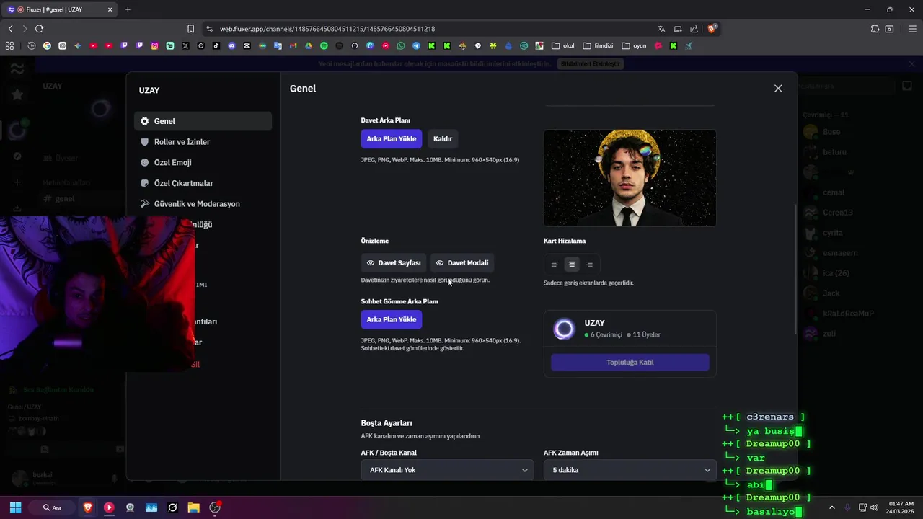Preview the Davet Modalı
The width and height of the screenshot is (923, 519).
[x=462, y=263]
